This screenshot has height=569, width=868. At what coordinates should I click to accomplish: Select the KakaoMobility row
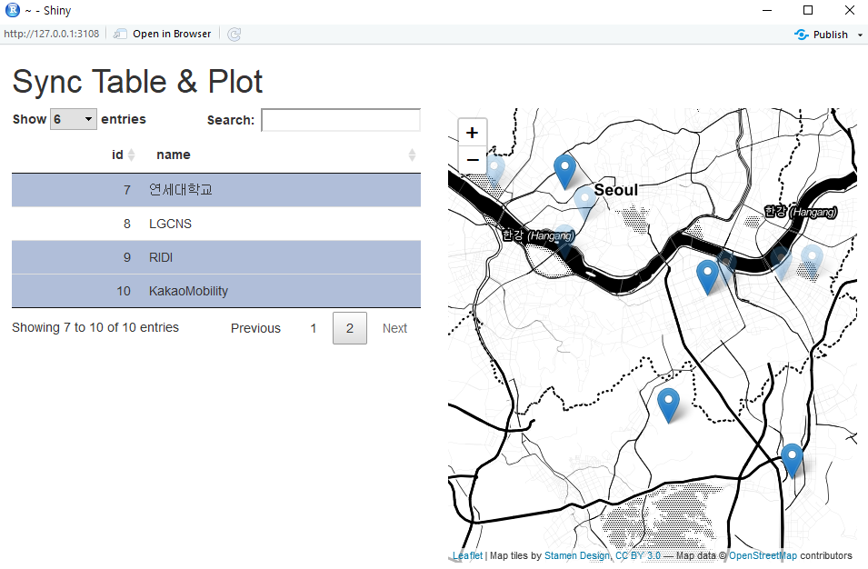tap(216, 291)
